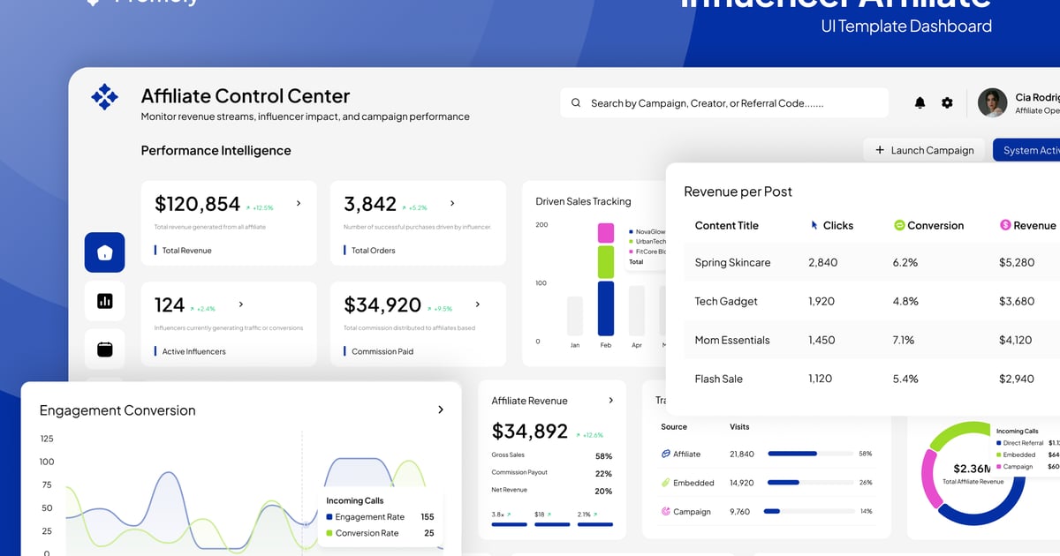This screenshot has width=1060, height=556.
Task: Expand the Commission Paid card arrow
Action: pos(478,304)
